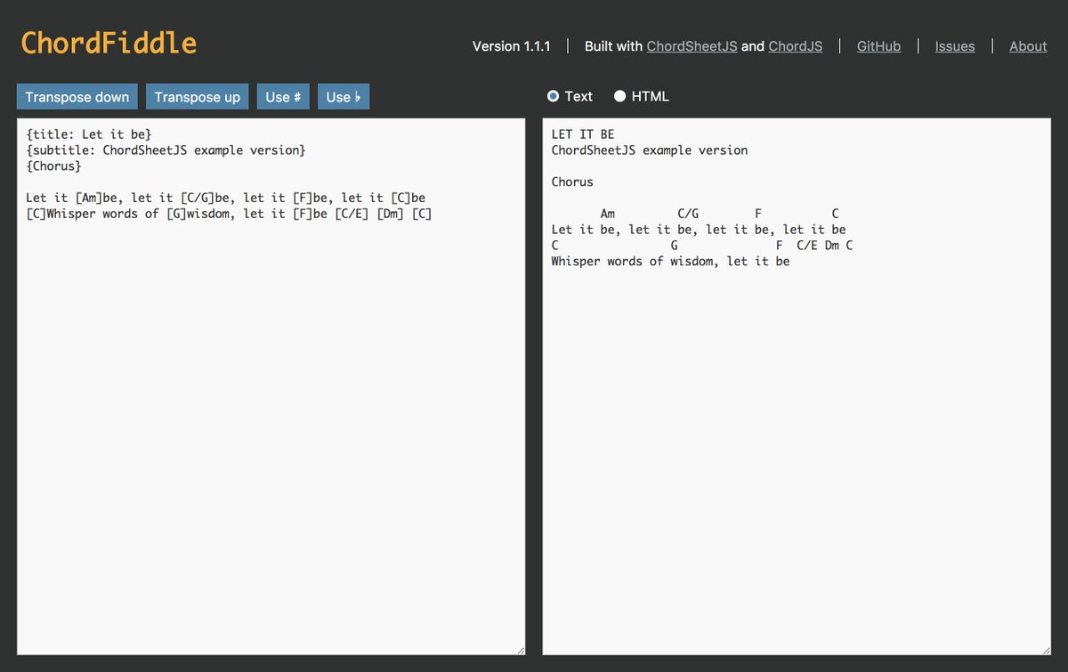Click the 'Am C/G F C' chord line
The image size is (1068, 672).
[x=719, y=214]
